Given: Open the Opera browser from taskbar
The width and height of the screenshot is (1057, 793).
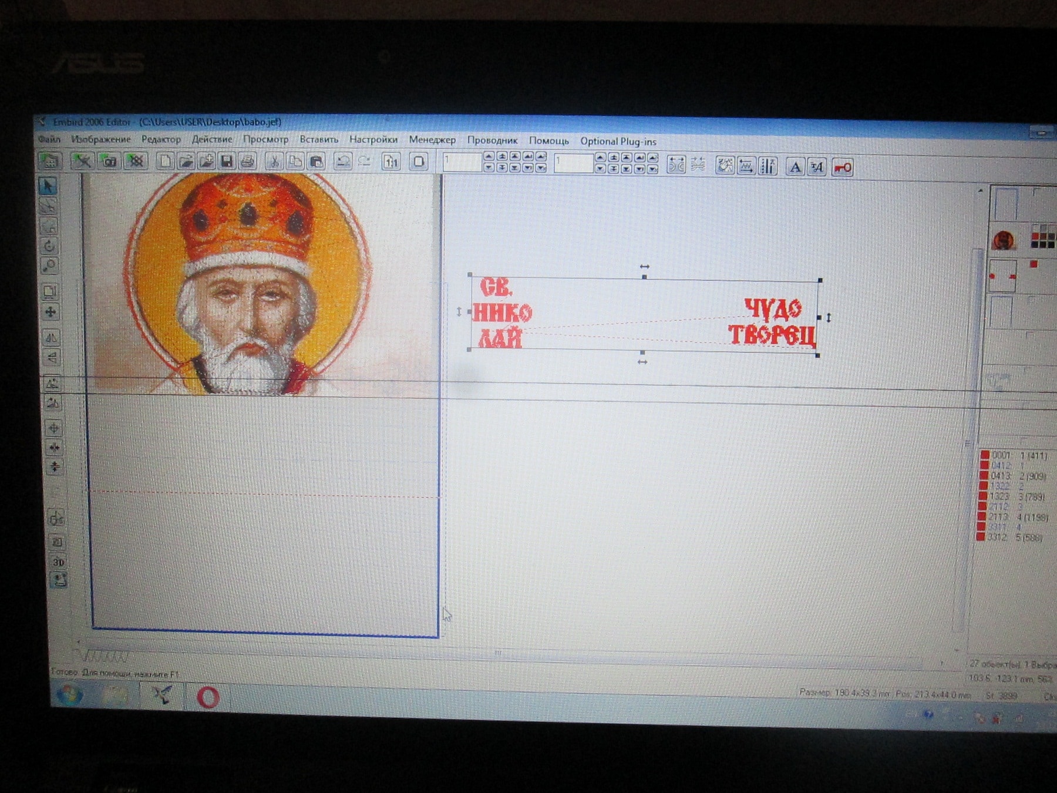Looking at the screenshot, I should 207,697.
